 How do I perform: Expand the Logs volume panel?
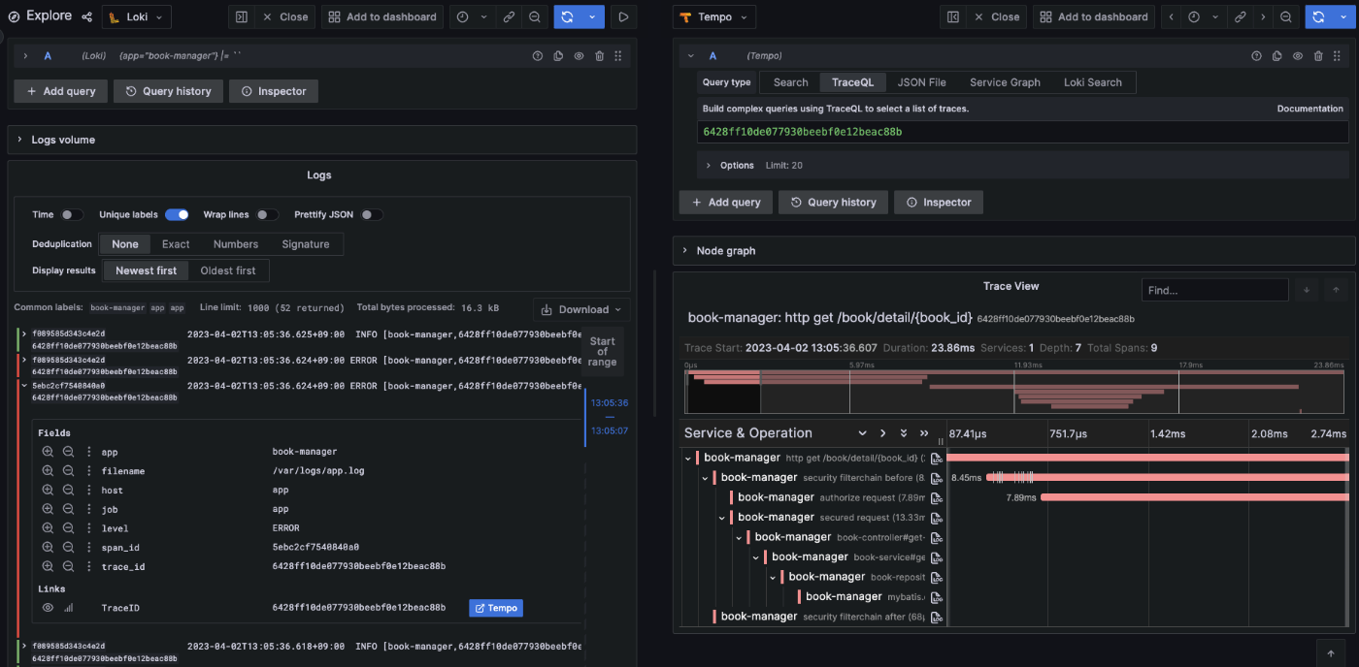[322, 140]
